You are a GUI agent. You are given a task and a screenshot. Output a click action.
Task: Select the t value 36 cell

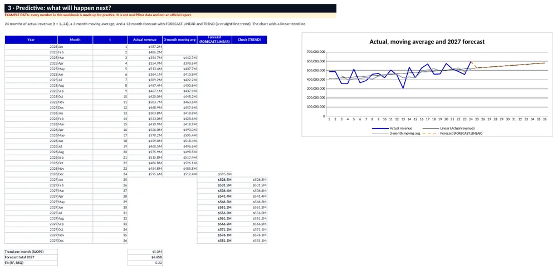pyautogui.click(x=110, y=240)
